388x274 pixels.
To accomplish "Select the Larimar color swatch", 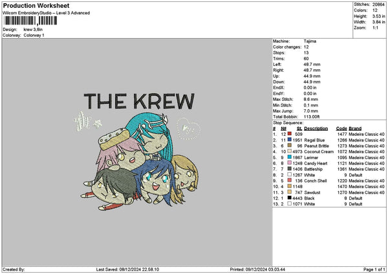I will (290, 157).
